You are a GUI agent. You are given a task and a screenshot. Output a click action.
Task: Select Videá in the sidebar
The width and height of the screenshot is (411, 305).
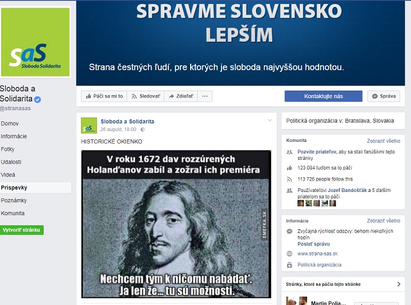[8, 175]
